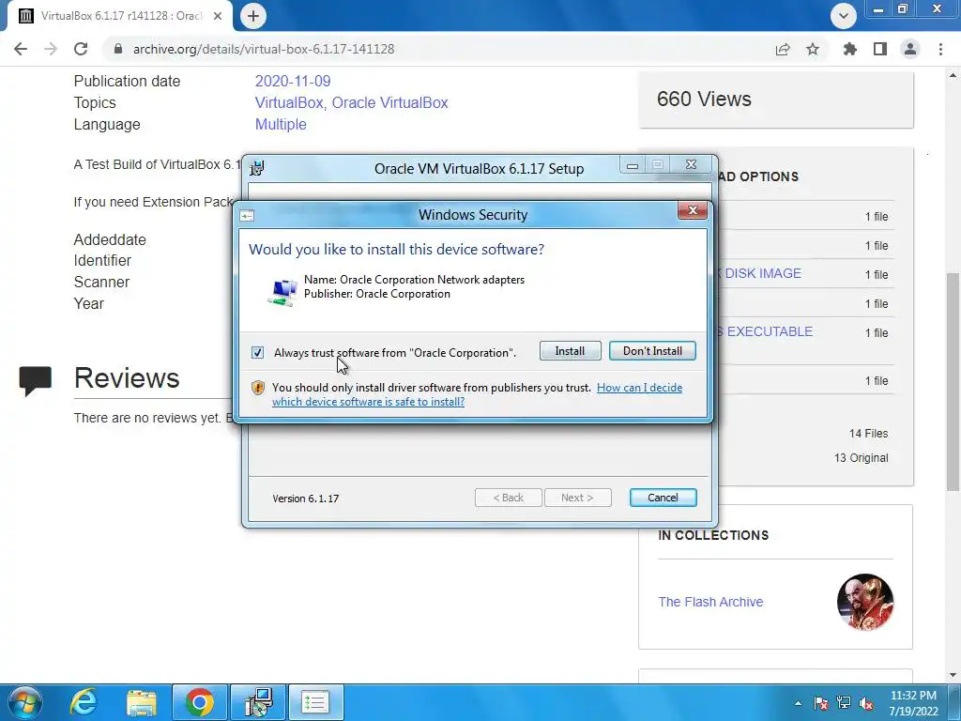
Task: Uncheck Always trust software from Oracle Corporation
Action: point(257,353)
